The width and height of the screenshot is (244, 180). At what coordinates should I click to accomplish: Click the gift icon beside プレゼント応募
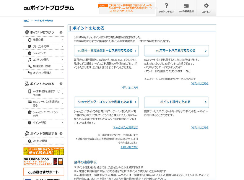pyautogui.click(x=30, y=46)
